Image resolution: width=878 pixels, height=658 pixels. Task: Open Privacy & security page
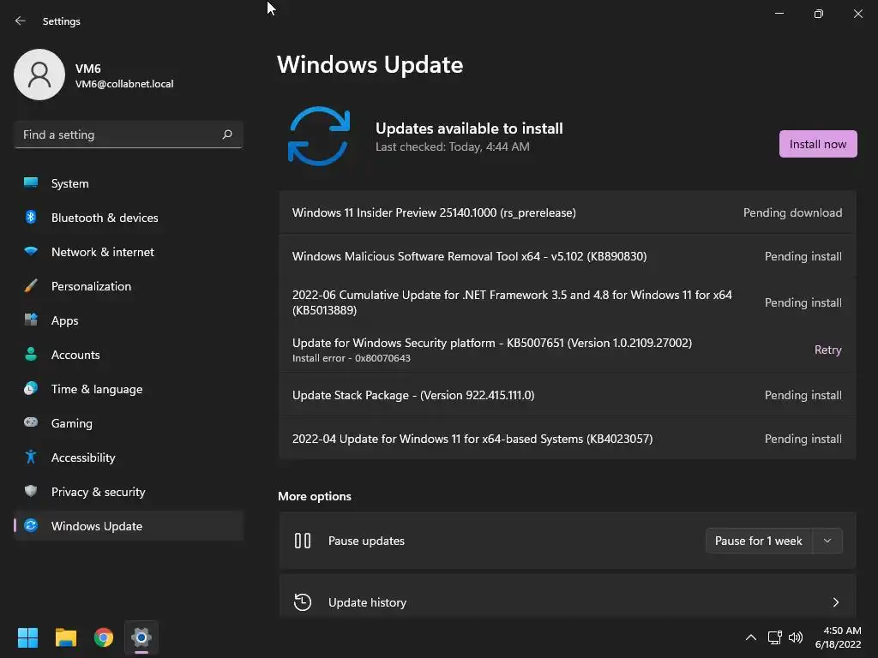129,492
